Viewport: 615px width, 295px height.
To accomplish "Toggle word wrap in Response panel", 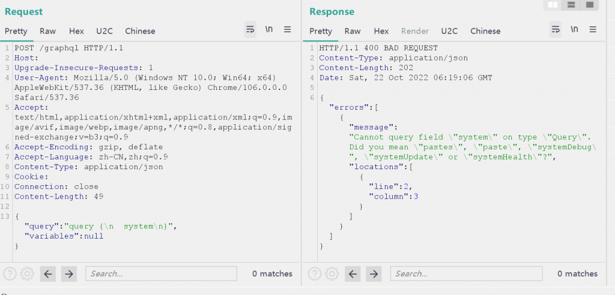I will point(556,29).
